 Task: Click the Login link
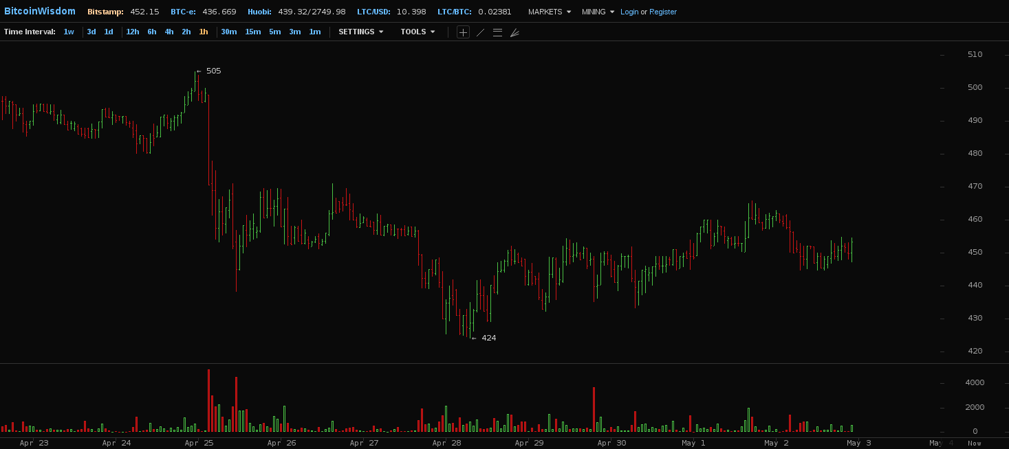pos(629,12)
